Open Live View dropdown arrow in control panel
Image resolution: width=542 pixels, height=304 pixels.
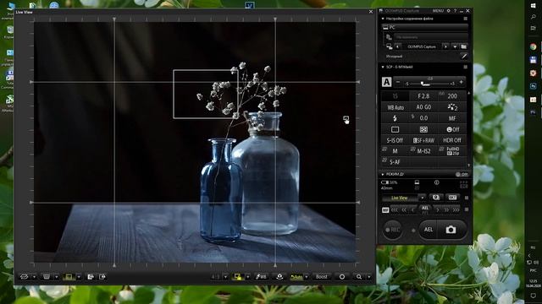pyautogui.click(x=423, y=198)
